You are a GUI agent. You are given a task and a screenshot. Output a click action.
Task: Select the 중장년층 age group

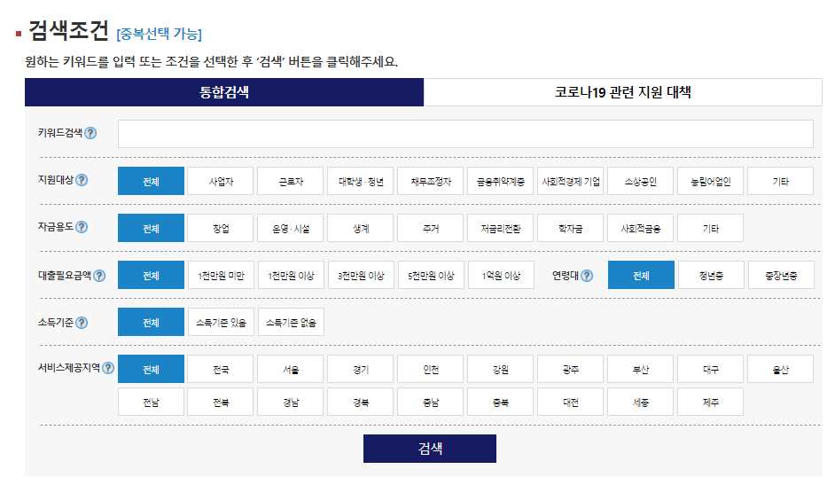(781, 275)
